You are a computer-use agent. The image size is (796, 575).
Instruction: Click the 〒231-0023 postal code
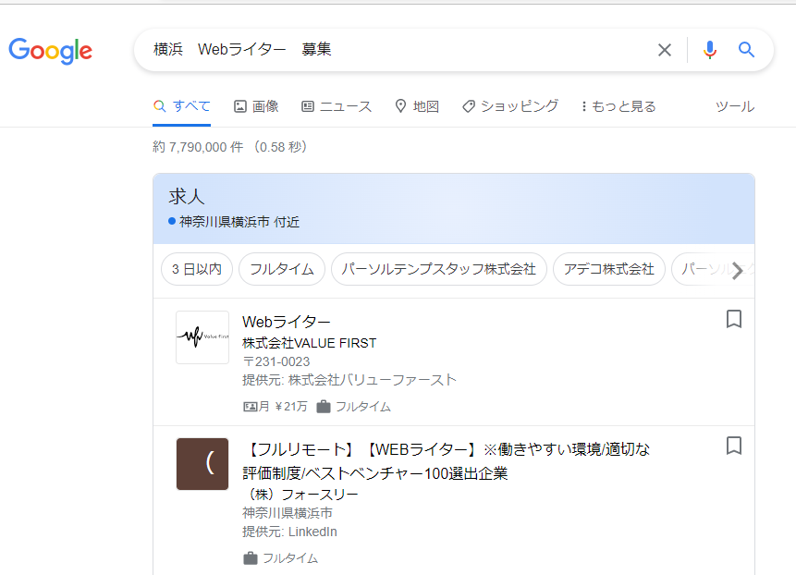point(276,361)
